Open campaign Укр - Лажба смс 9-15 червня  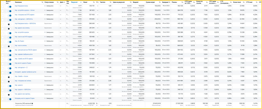click(24, 59)
